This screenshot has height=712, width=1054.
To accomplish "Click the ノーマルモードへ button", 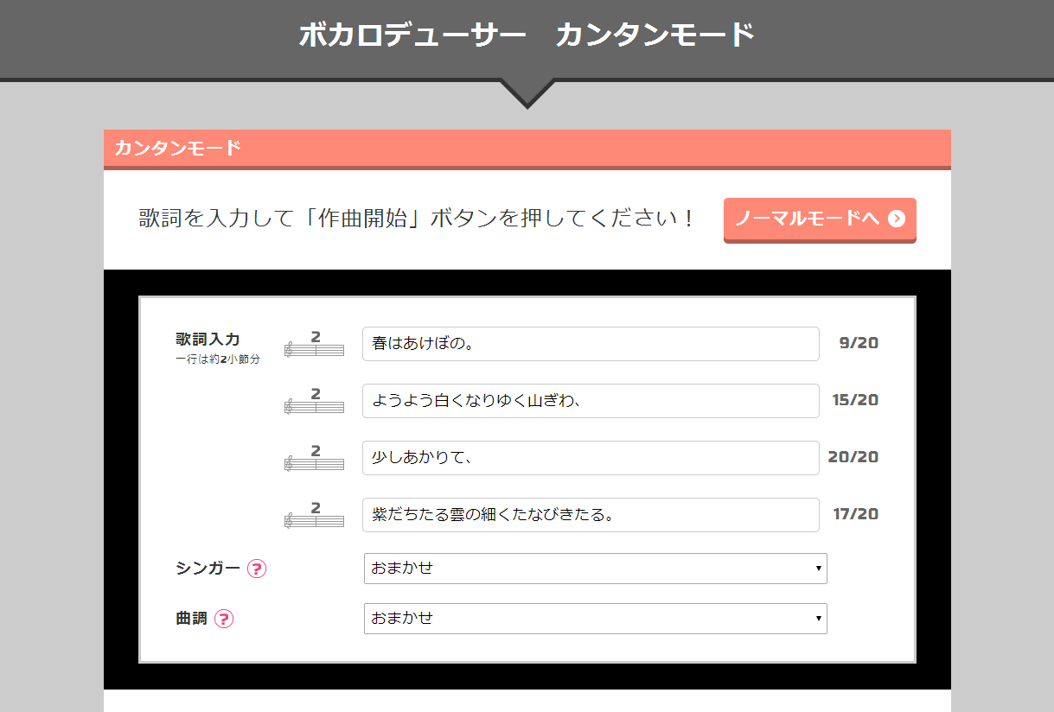I will tap(820, 219).
